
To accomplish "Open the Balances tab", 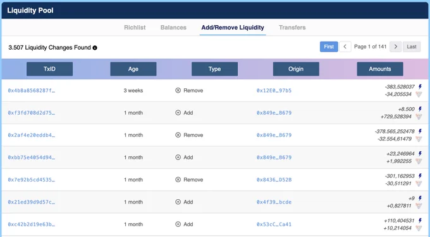I will point(173,27).
